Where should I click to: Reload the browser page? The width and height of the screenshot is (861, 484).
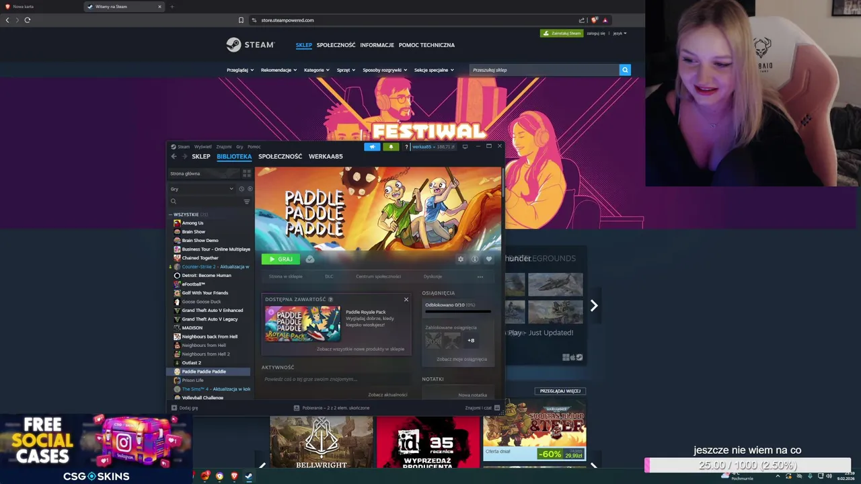[x=28, y=20]
